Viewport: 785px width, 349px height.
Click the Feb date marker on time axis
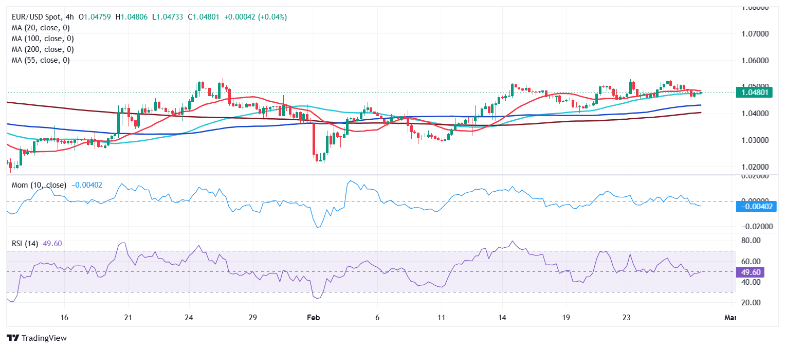(313, 318)
